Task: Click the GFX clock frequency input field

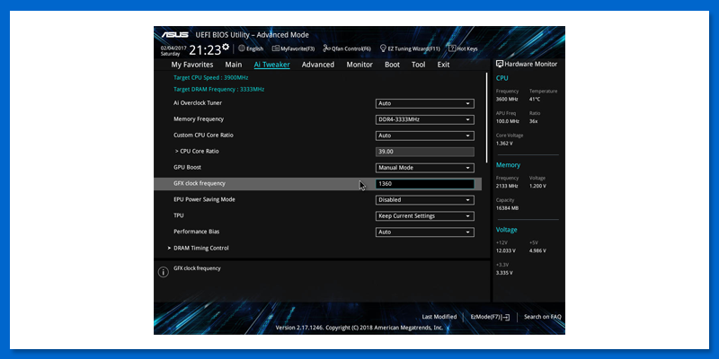Action: point(424,184)
